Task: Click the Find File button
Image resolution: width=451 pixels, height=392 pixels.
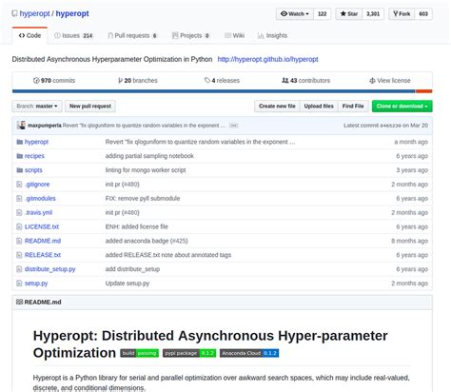Action: (353, 106)
